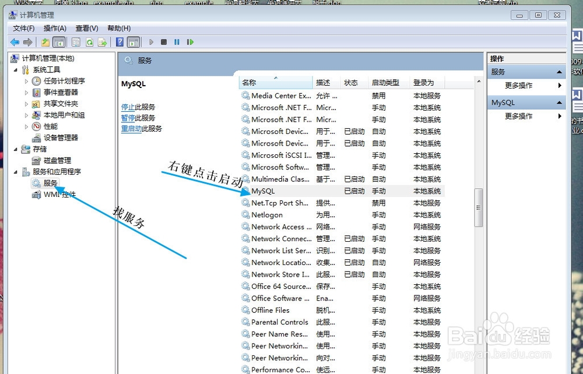Viewport: 583px width, 374px height.
Task: Click gear icon beside Net.Tcp Port Sh...
Action: [245, 203]
